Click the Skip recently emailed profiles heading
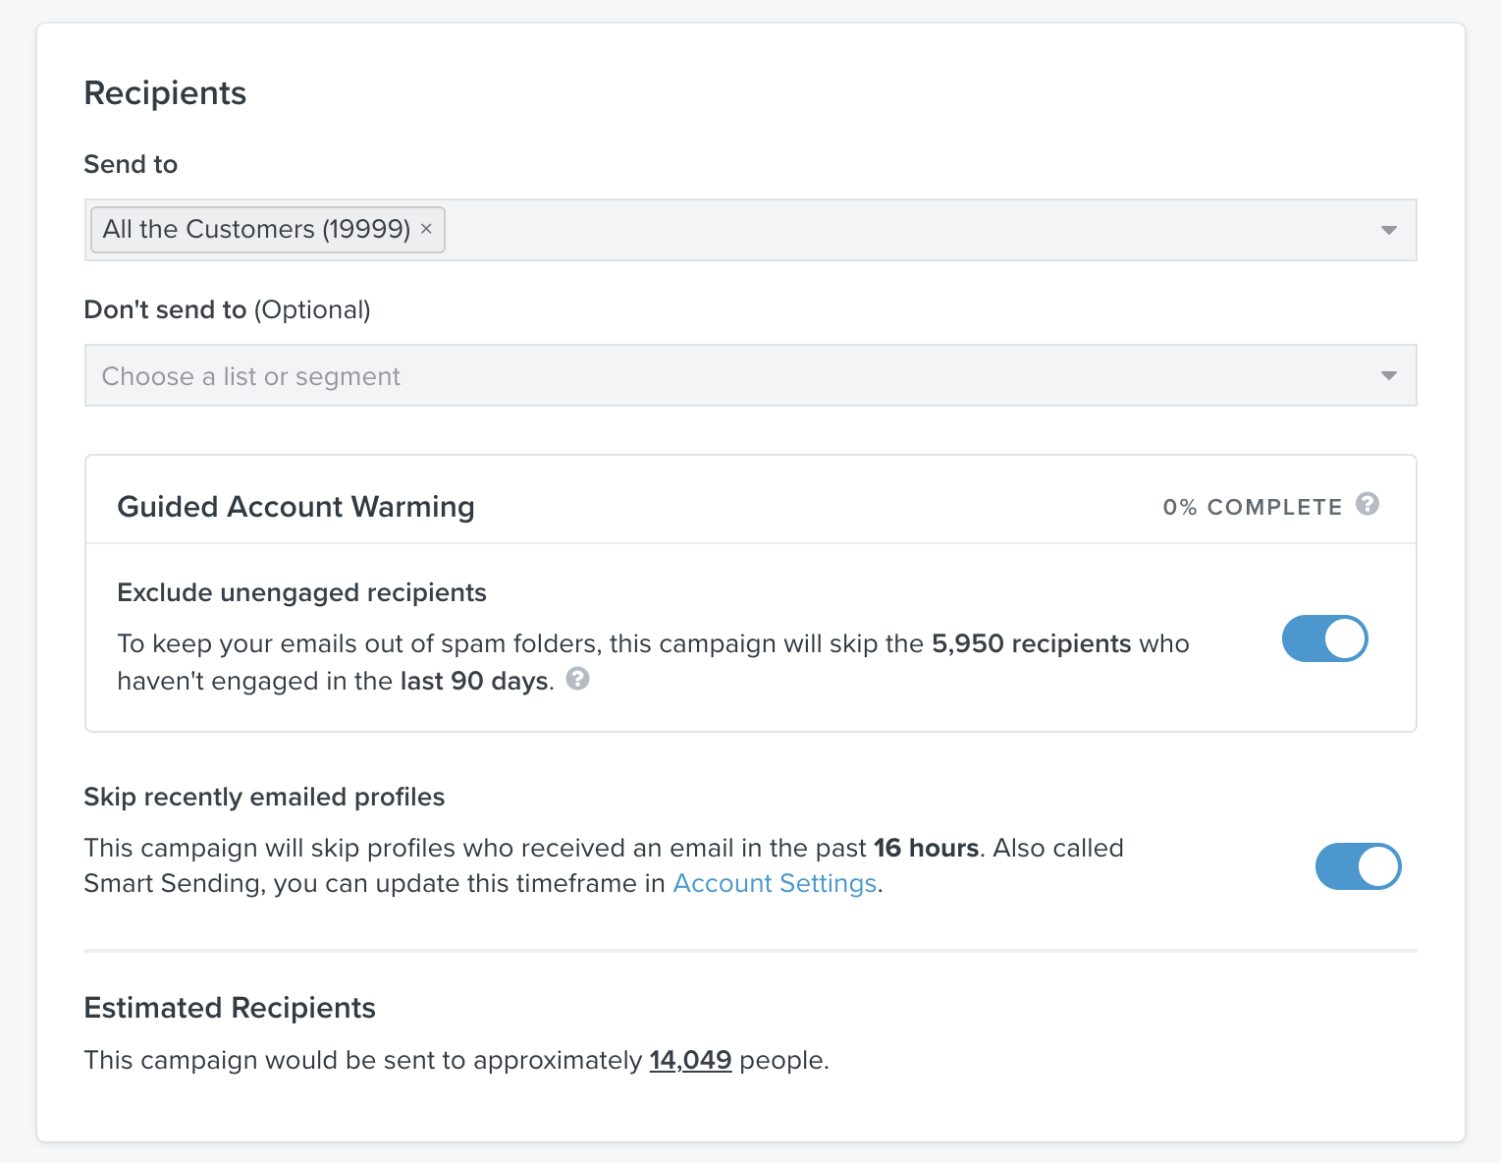The width and height of the screenshot is (1502, 1163). click(x=264, y=797)
